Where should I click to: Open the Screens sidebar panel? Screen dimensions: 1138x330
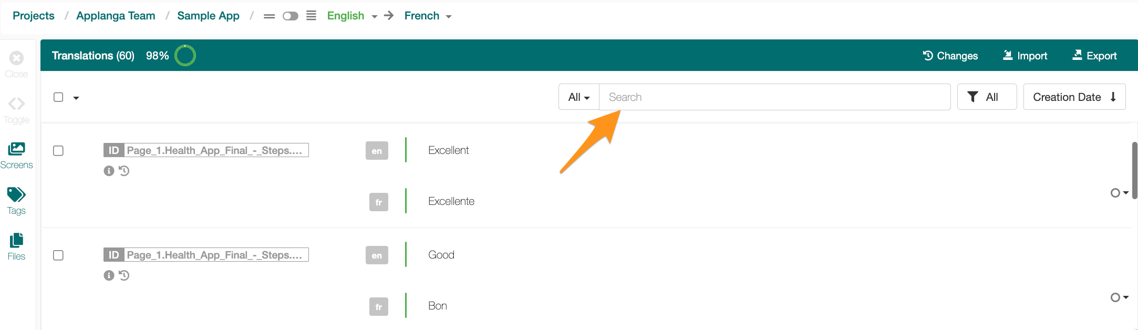tap(16, 156)
